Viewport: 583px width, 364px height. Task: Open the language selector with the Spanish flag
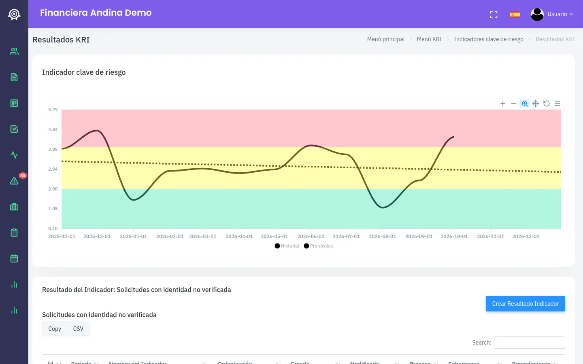click(x=515, y=15)
